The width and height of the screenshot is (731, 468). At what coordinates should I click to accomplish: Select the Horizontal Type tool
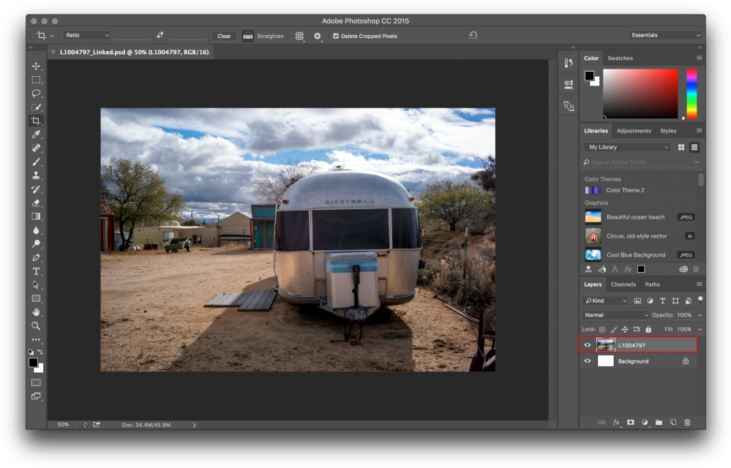36,271
